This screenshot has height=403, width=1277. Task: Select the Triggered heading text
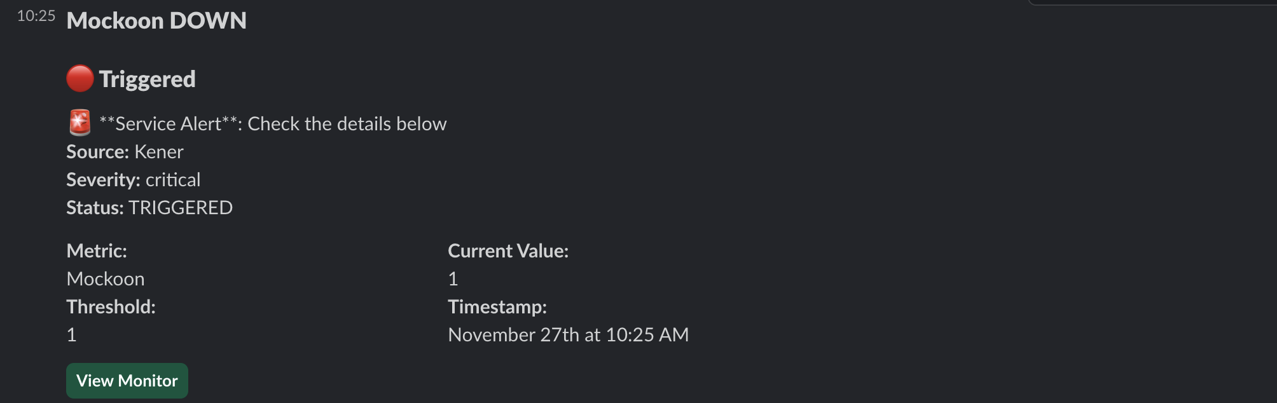(148, 79)
